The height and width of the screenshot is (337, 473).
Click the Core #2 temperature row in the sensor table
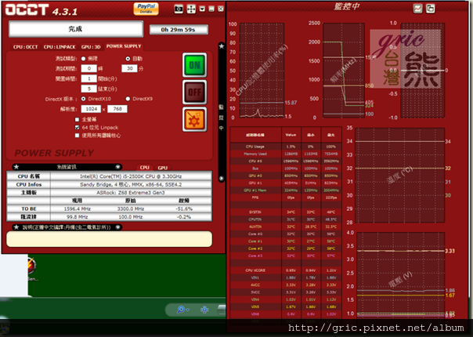coord(286,248)
